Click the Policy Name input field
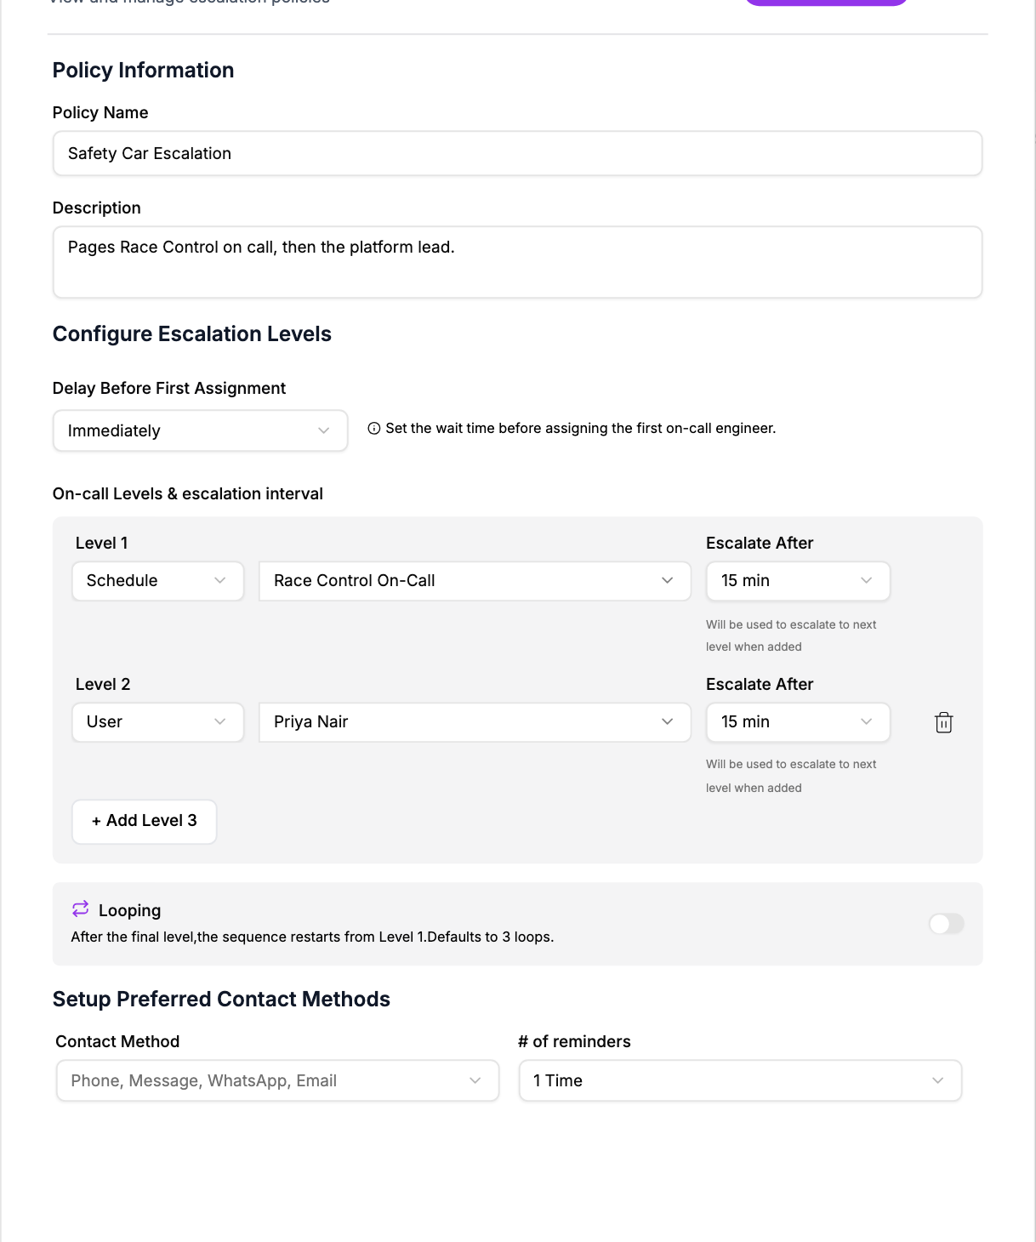This screenshot has width=1036, height=1242. 517,153
